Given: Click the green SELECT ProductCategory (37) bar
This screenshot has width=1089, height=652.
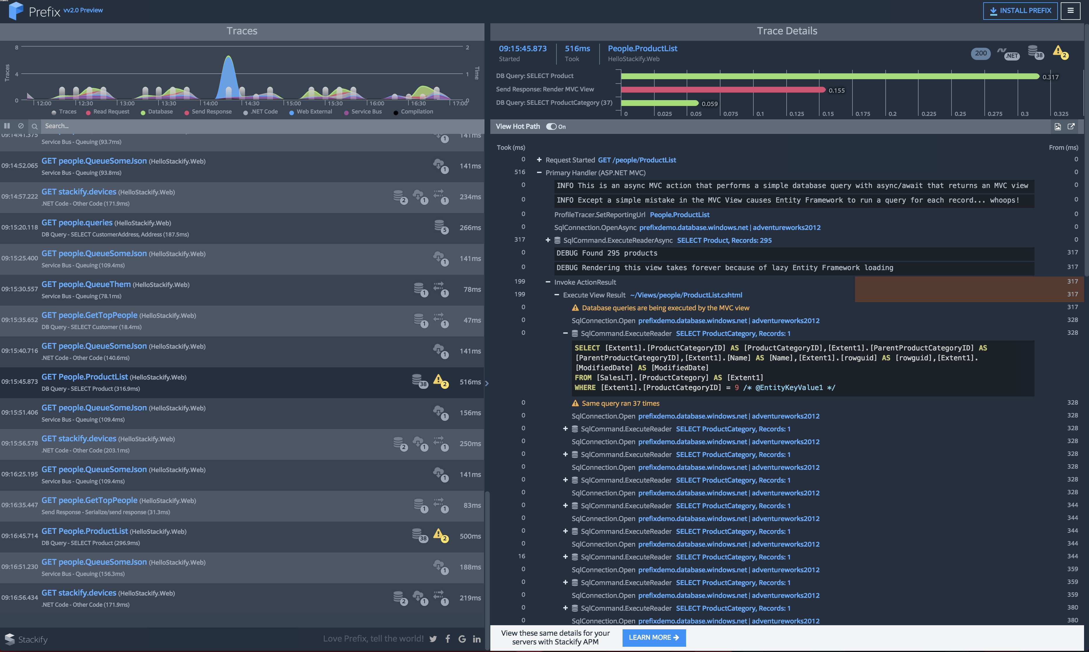Looking at the screenshot, I should pos(660,103).
